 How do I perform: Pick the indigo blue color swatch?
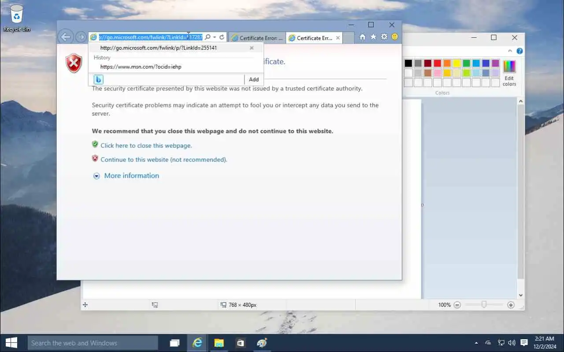pos(486,63)
